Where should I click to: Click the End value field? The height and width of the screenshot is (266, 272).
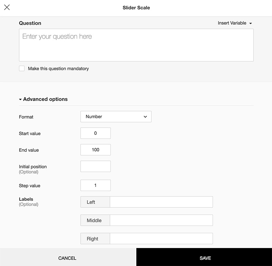coord(95,150)
